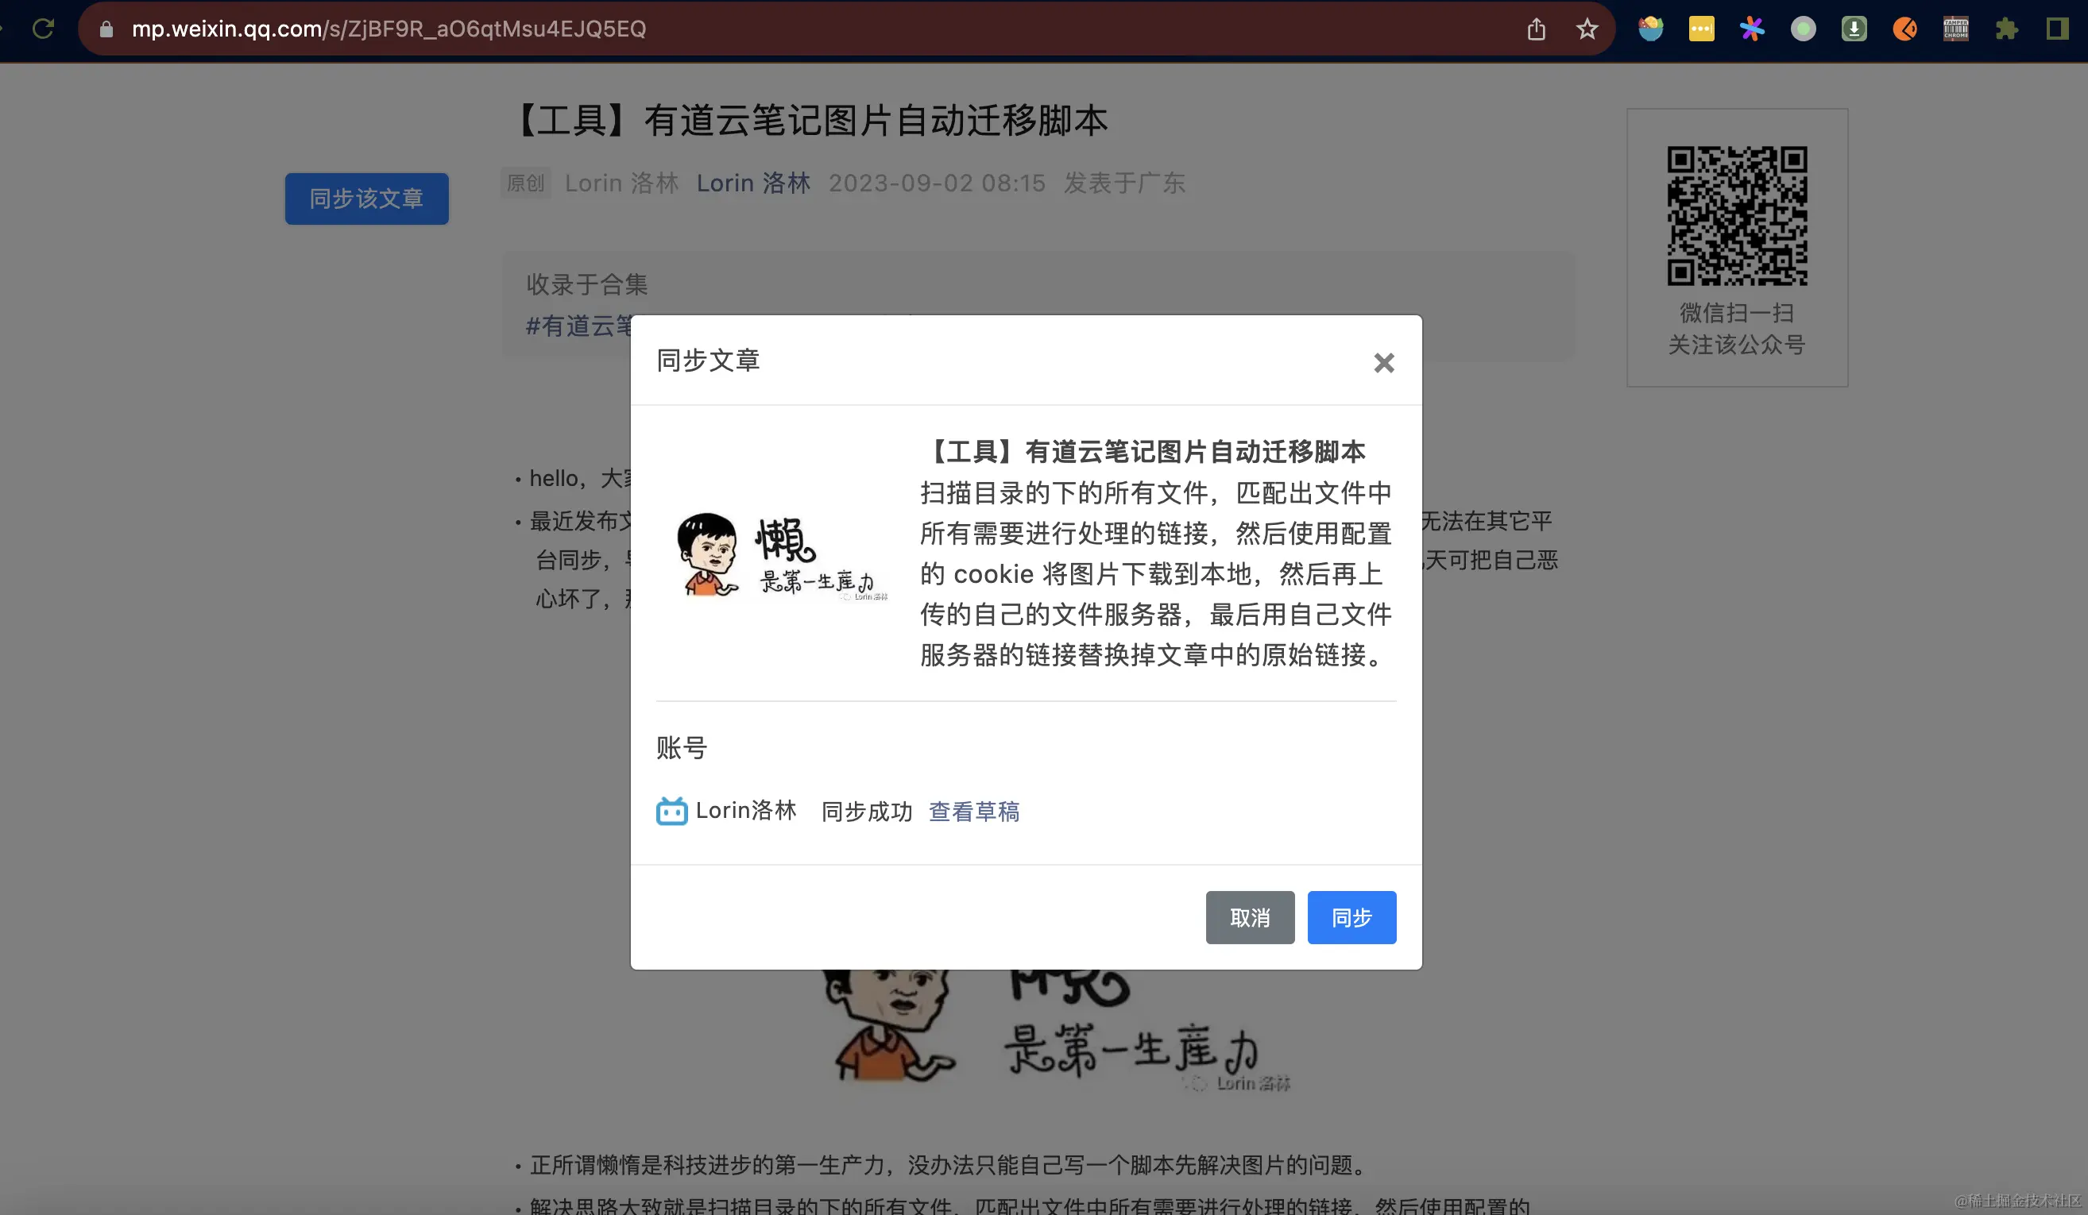Click the WeChat QR code image

coord(1737,216)
